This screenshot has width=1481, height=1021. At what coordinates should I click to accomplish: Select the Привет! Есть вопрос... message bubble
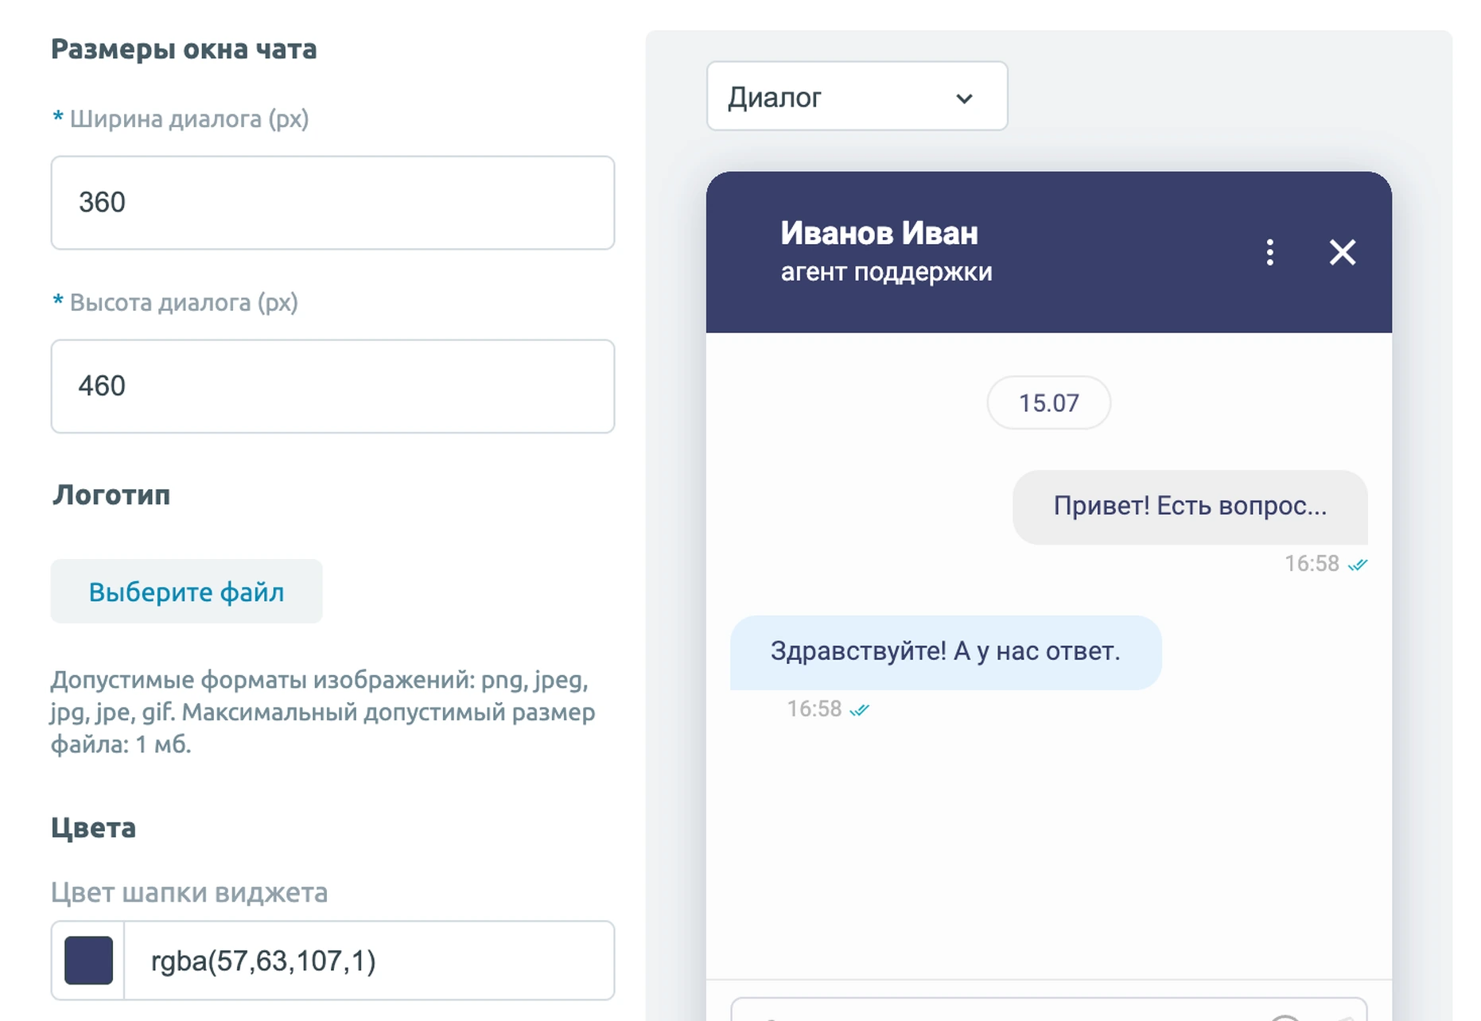(x=1190, y=507)
